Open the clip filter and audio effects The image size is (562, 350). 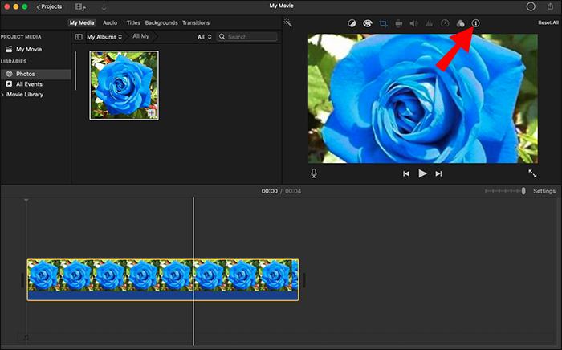(x=460, y=23)
